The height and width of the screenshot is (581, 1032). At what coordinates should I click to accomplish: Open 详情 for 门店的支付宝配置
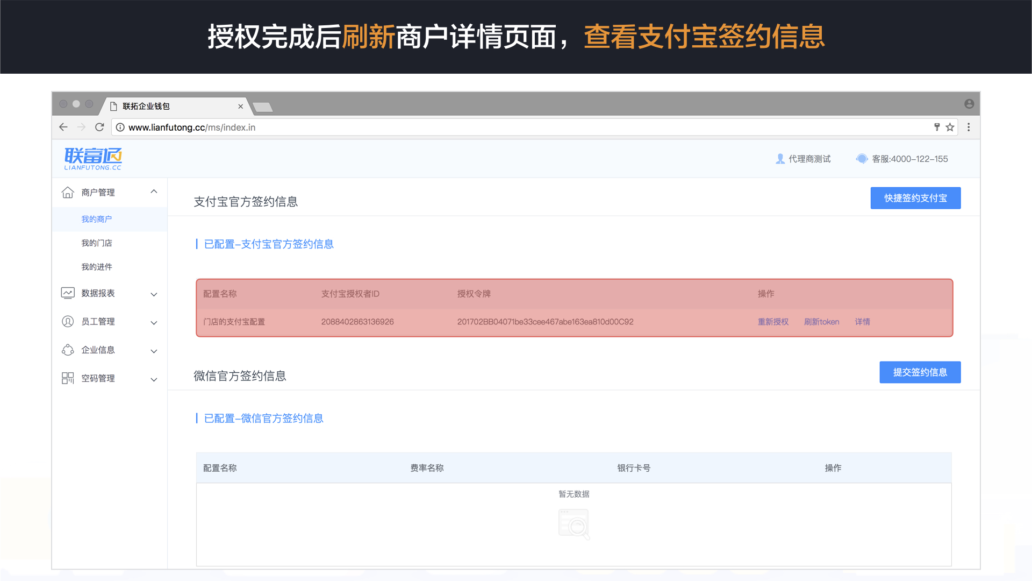862,322
